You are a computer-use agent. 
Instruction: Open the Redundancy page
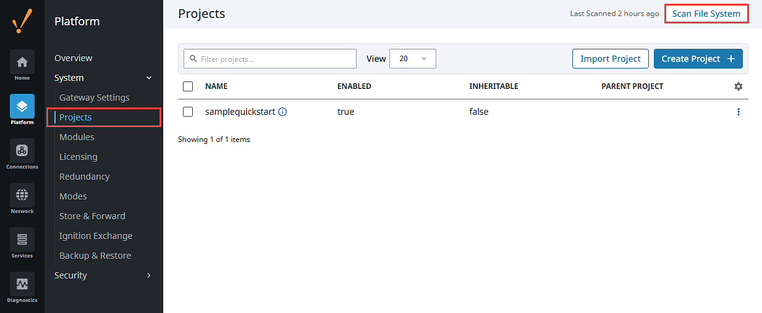point(85,177)
